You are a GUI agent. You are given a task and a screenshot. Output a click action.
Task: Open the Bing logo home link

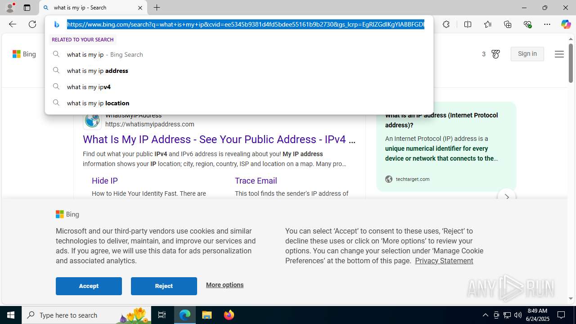point(24,54)
